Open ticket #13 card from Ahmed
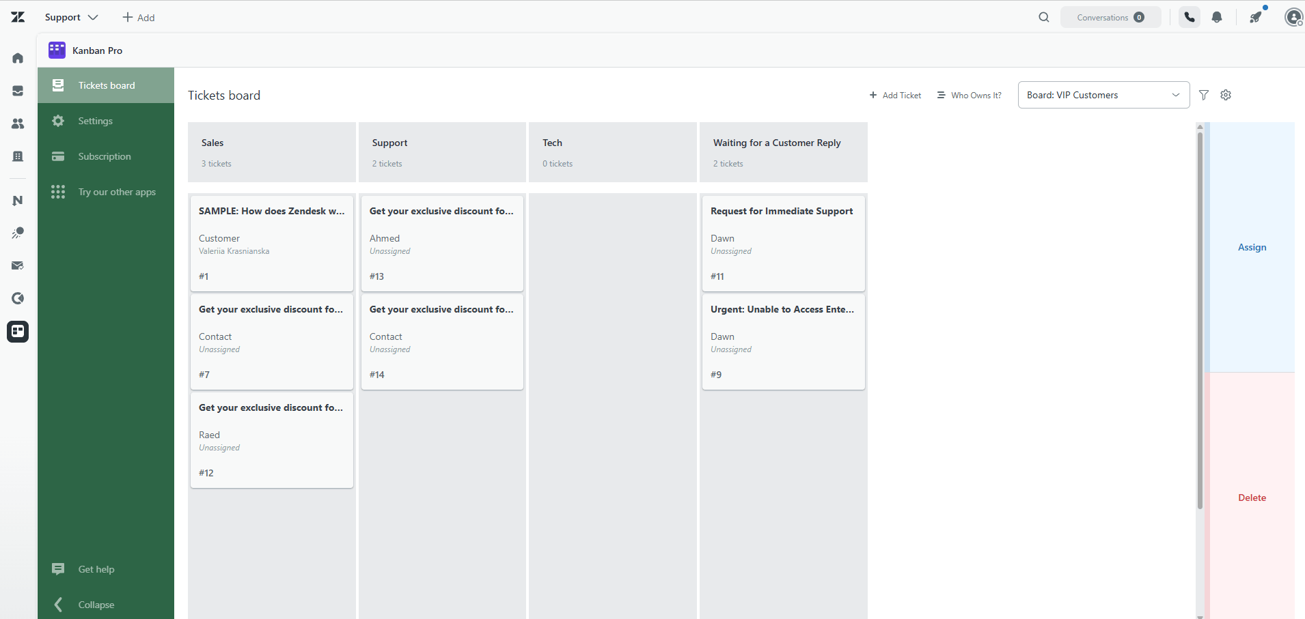 coord(442,243)
